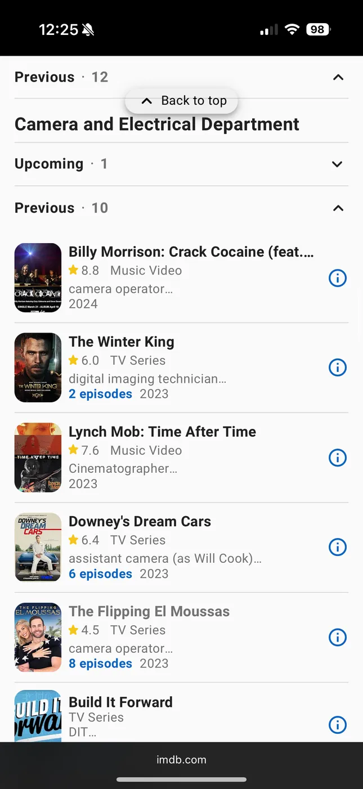View The Flipping El Moussas 8 episodes
This screenshot has height=789, width=363.
100,664
